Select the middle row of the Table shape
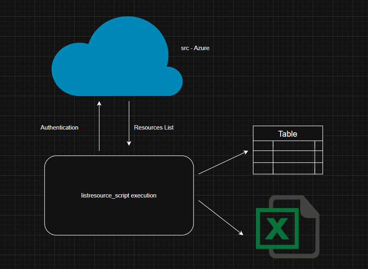This screenshot has height=269, width=368. 287,156
